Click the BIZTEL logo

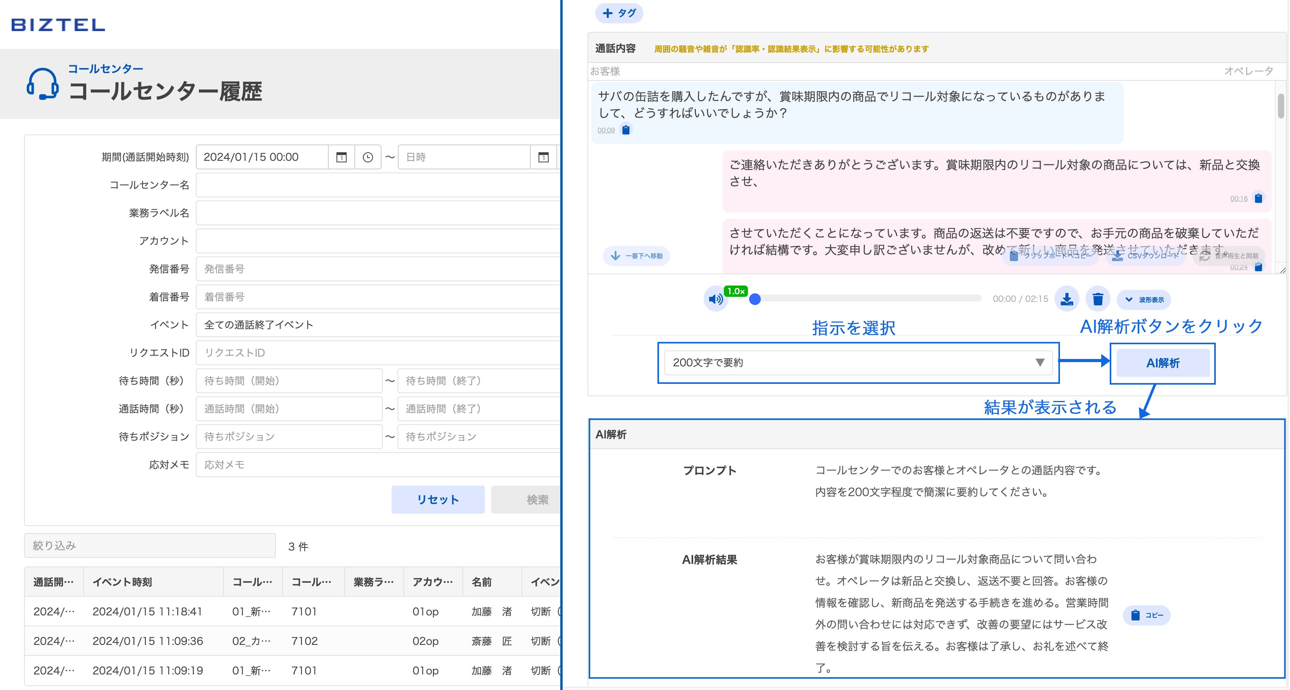pos(58,24)
